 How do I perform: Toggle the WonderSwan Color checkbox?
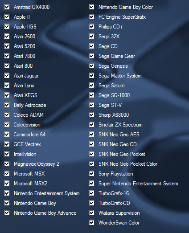coord(91,223)
